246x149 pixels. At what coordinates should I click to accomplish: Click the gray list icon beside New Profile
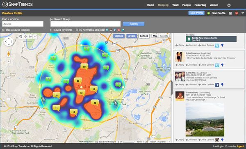pos(230,14)
